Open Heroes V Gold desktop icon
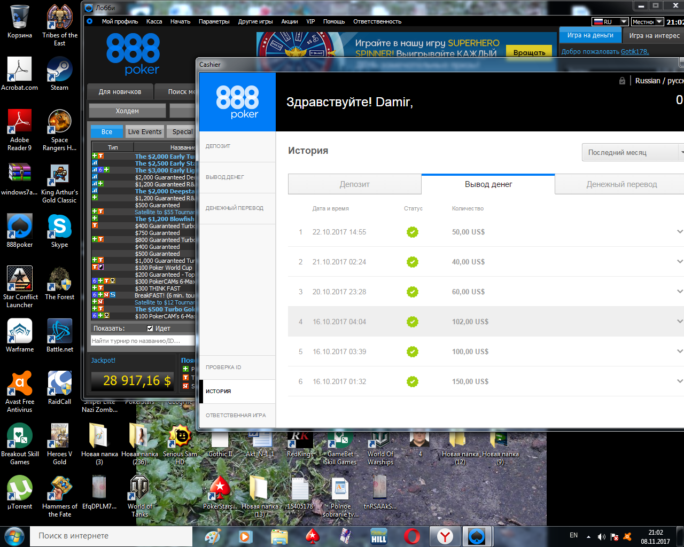Viewport: 684px width, 547px height. point(60,444)
